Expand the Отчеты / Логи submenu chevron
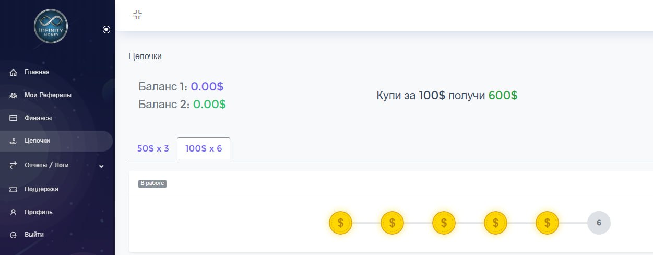The image size is (653, 255). click(x=101, y=166)
